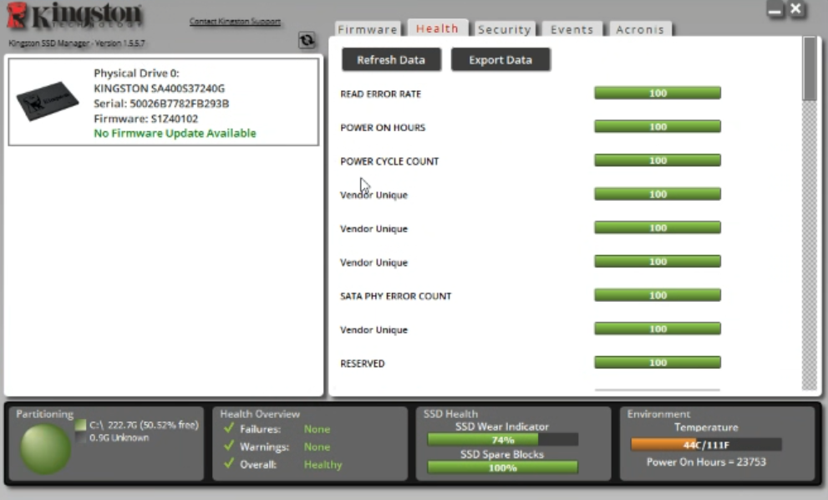Close the SSD Manager window
This screenshot has height=500, width=828.
[x=795, y=9]
